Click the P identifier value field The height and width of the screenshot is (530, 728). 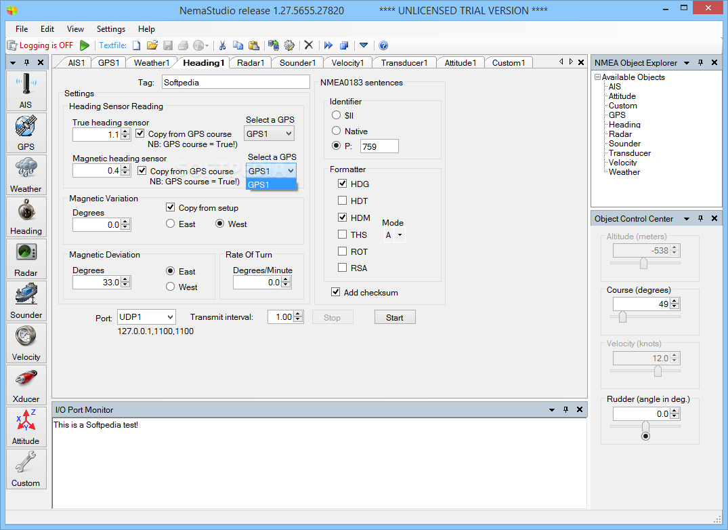coord(379,146)
